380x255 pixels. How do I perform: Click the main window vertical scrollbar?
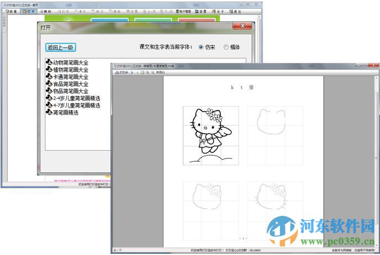259,39
